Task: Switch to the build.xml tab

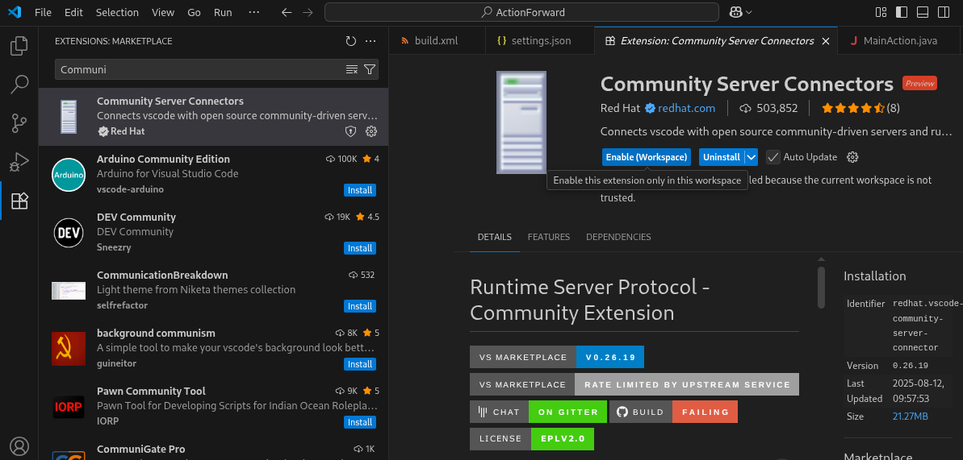Action: [x=437, y=41]
